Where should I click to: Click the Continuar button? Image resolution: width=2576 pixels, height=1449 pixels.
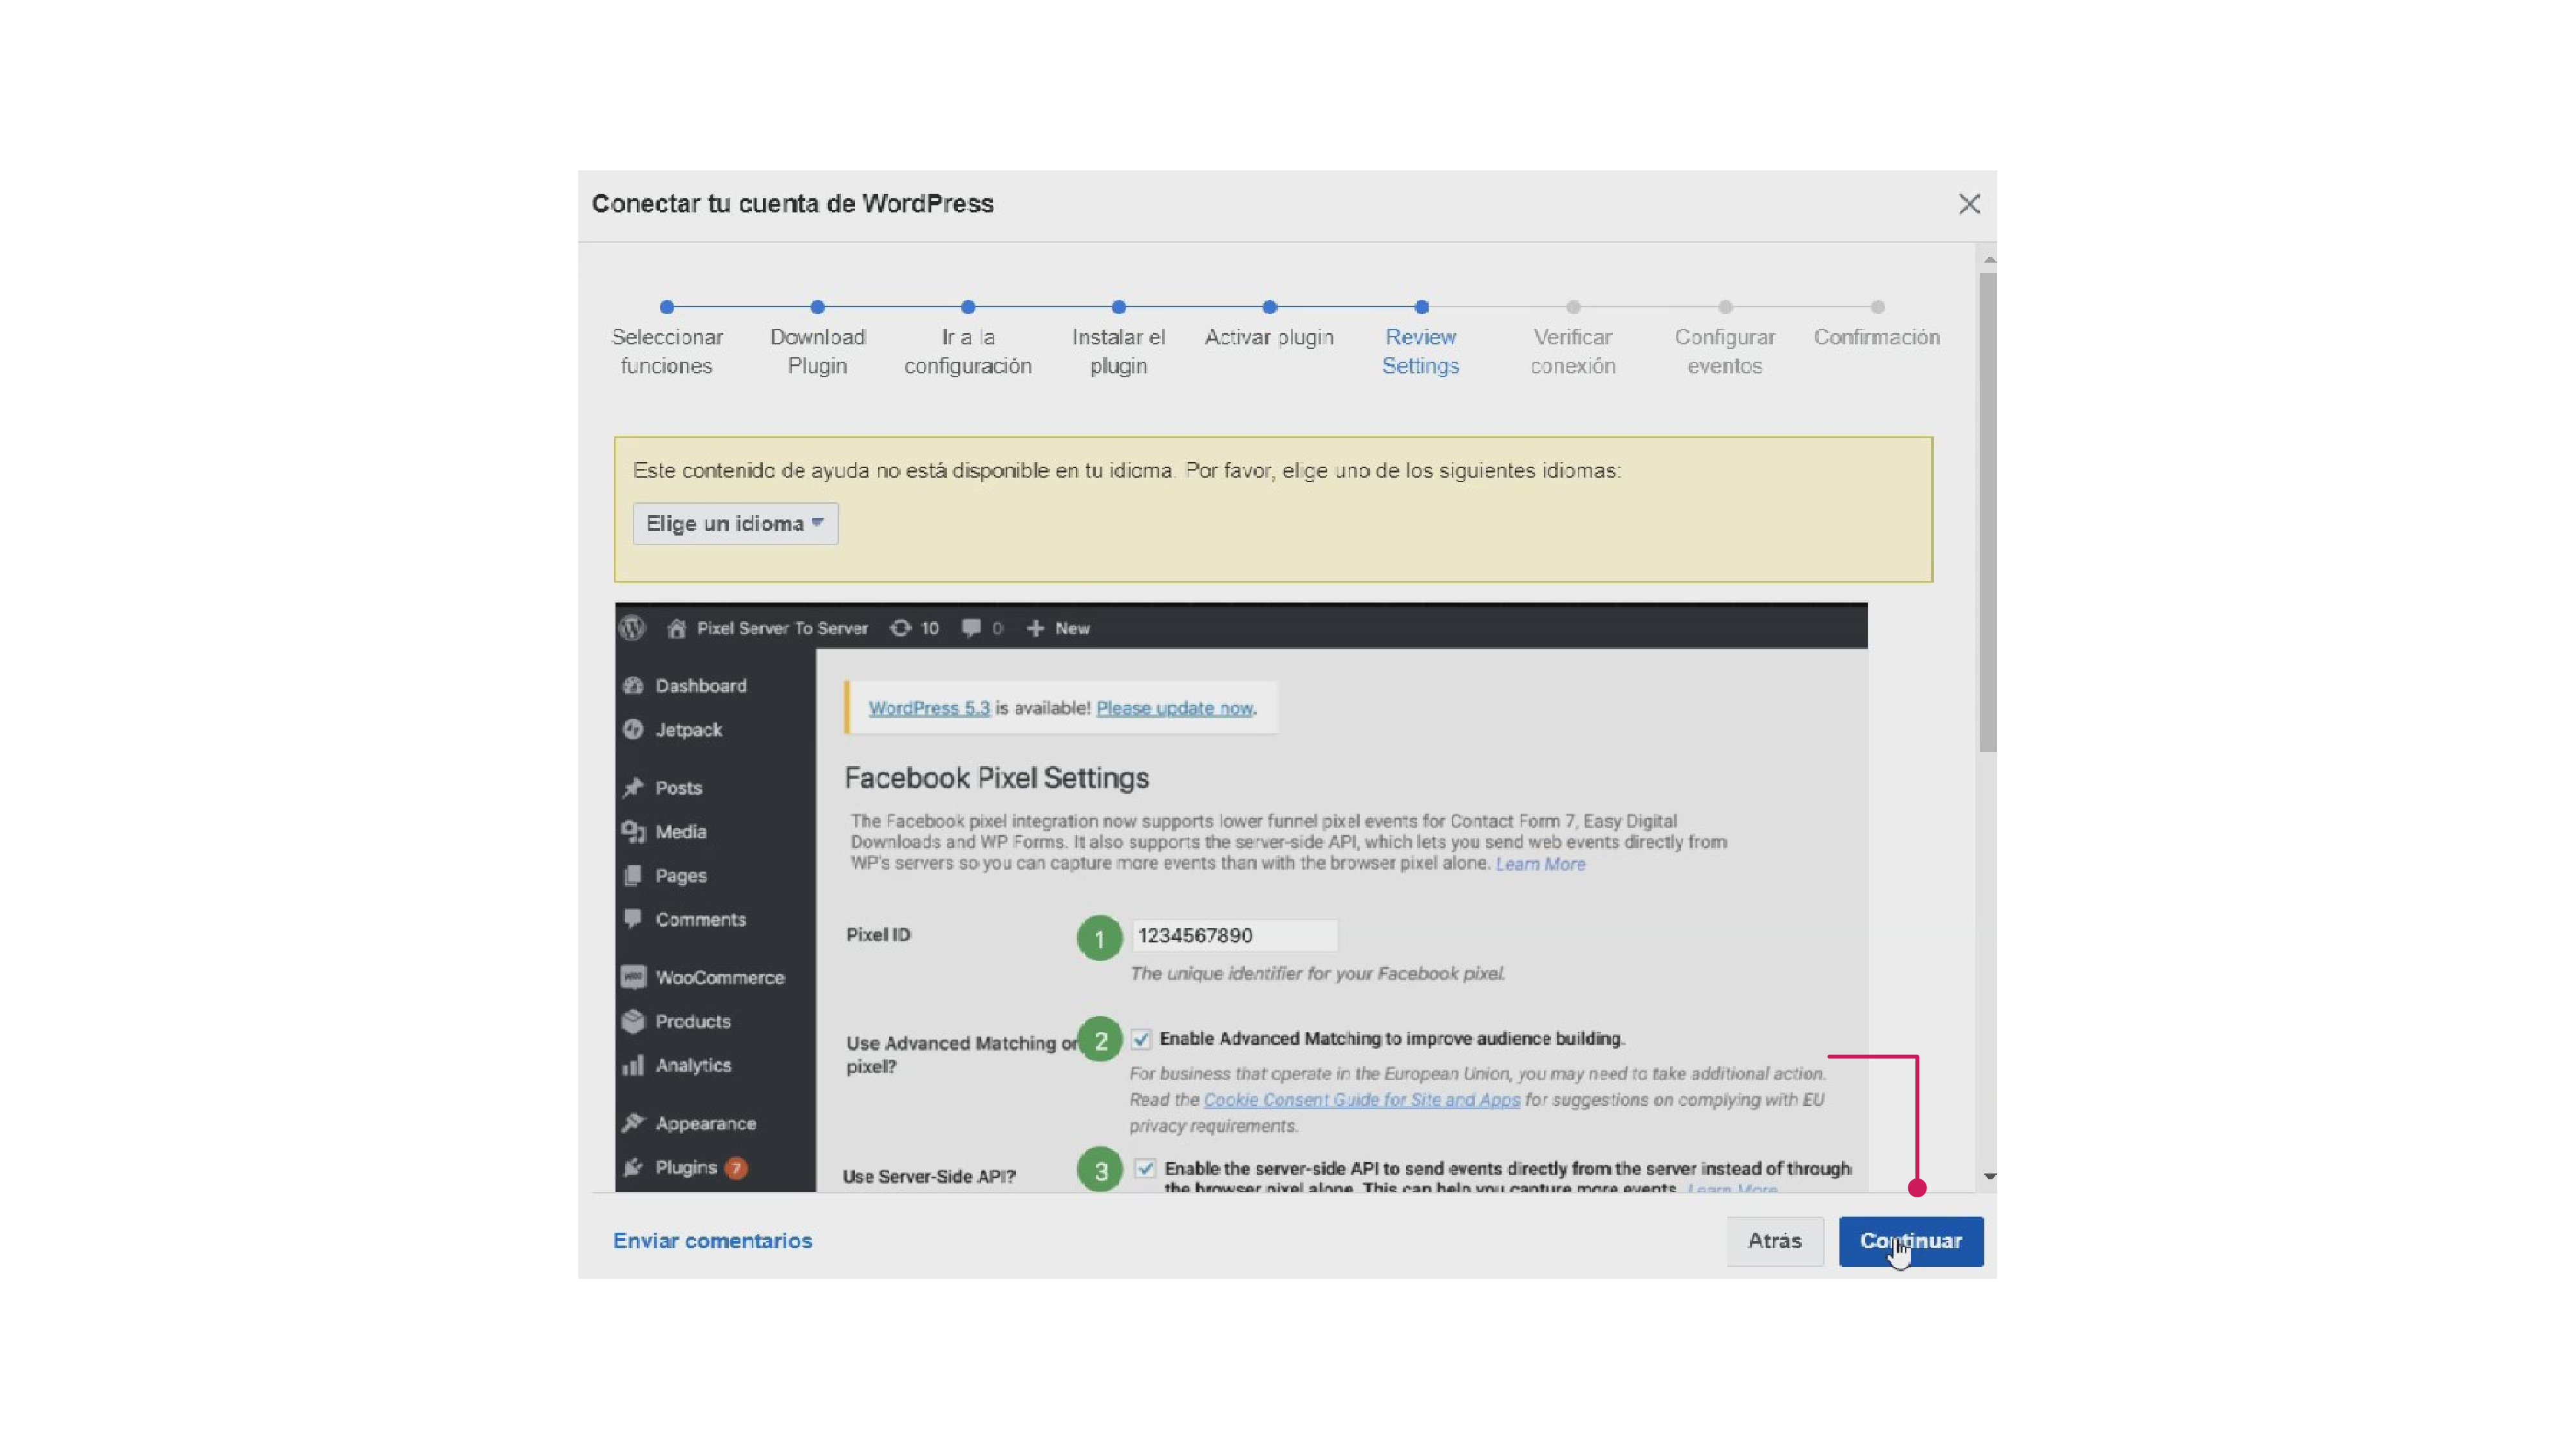point(1911,1241)
